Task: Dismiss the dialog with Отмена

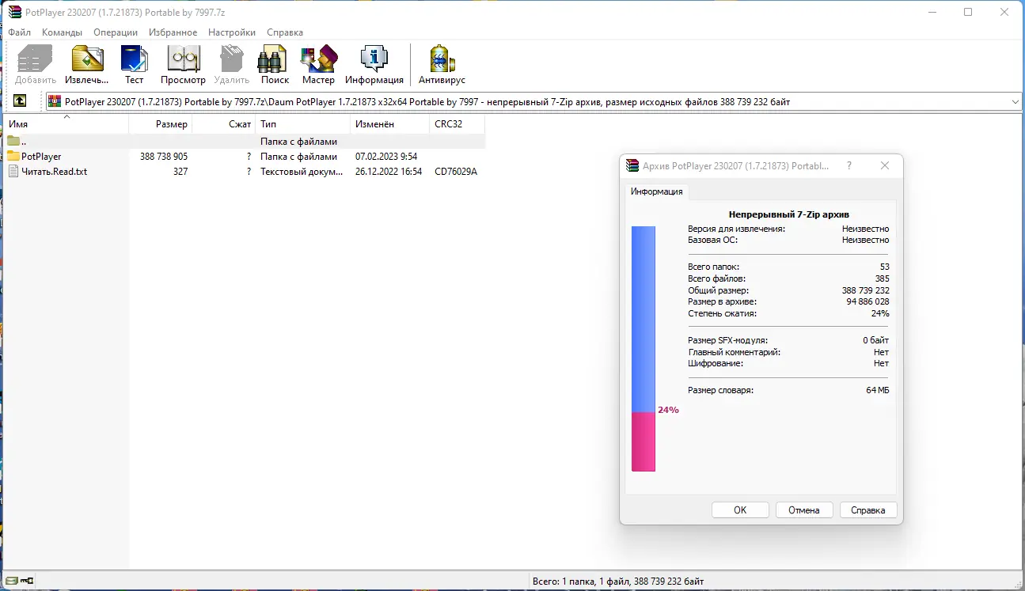Action: (804, 510)
